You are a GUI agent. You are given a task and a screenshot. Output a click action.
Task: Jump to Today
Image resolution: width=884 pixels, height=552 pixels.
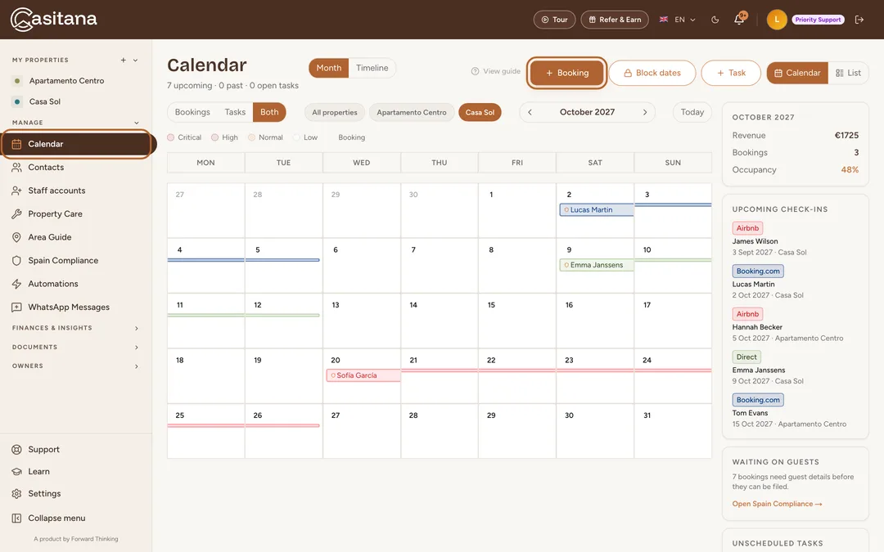pos(692,112)
